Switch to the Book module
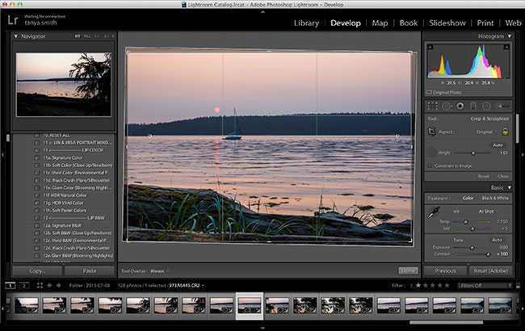The image size is (525, 331). tap(409, 23)
